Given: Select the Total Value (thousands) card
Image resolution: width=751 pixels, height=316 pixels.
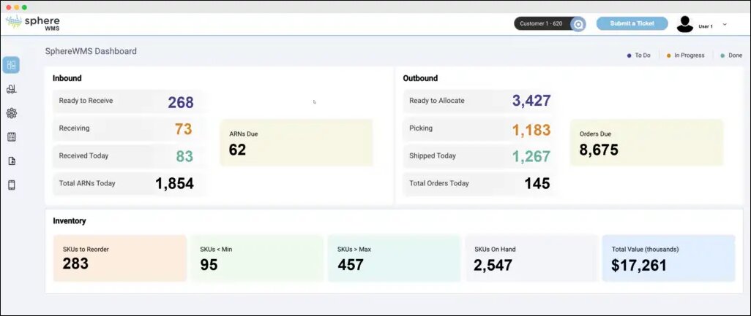Looking at the screenshot, I should [x=668, y=258].
